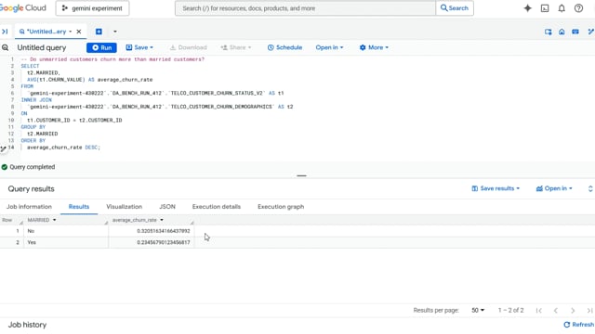Viewport: 595px width, 334px height.
Task: Switch to the Visualization tab
Action: tap(124, 206)
